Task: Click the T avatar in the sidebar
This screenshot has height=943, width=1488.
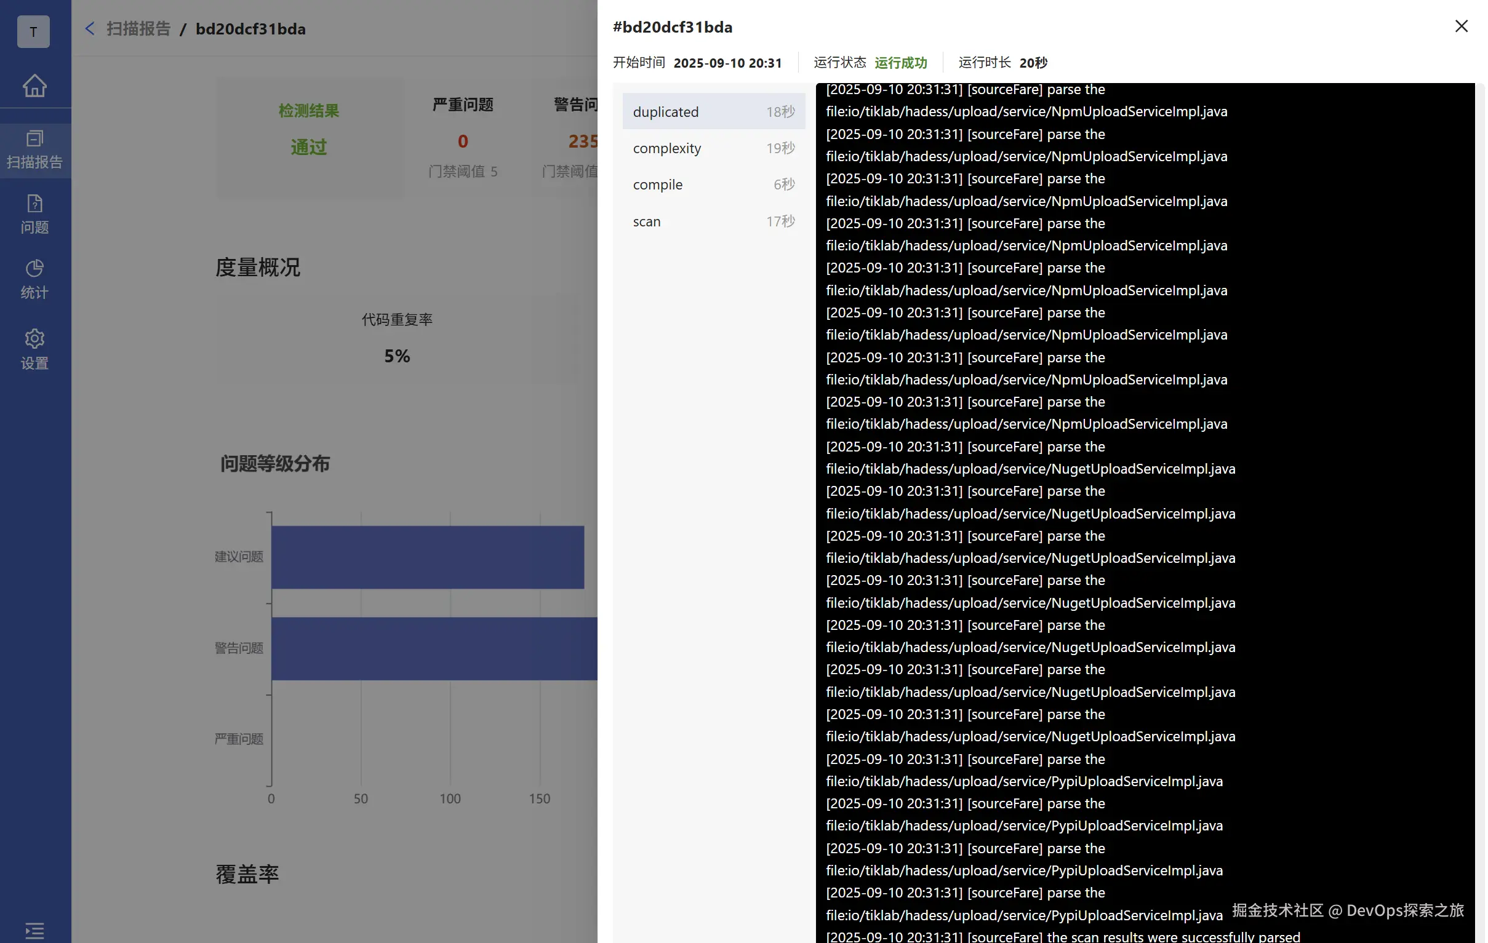Action: 33,31
